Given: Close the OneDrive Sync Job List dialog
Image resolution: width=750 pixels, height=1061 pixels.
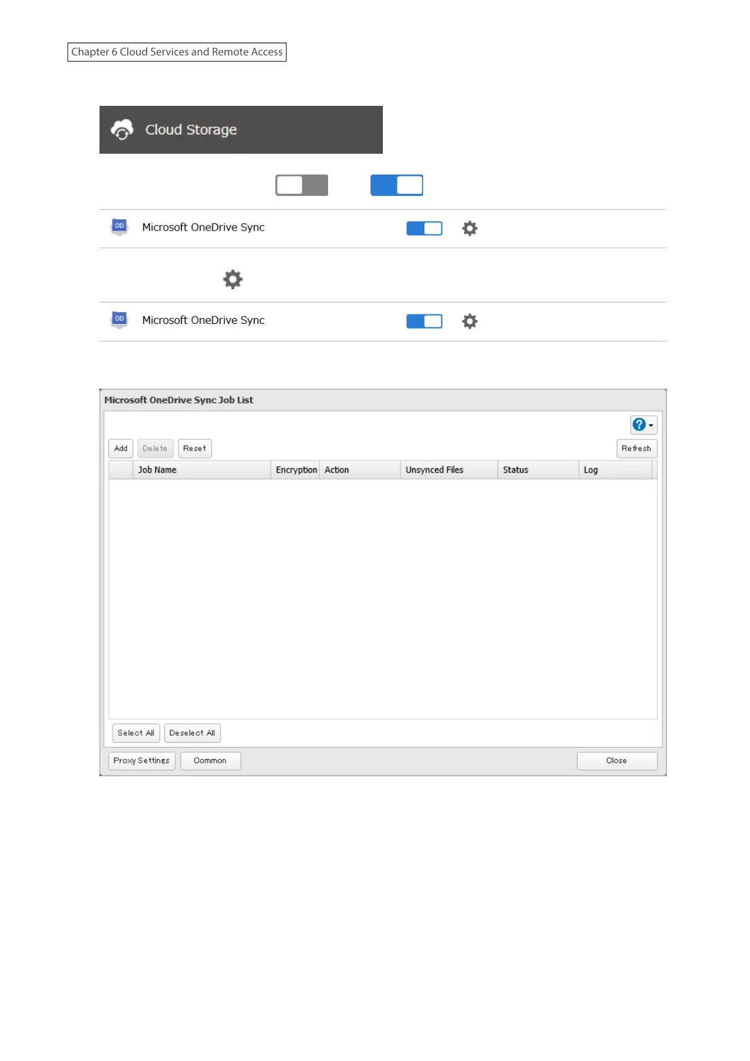Looking at the screenshot, I should coord(617,760).
